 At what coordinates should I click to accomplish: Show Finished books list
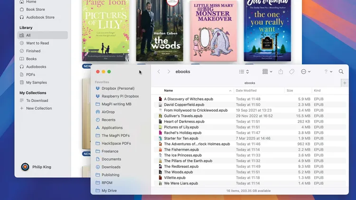point(30,51)
